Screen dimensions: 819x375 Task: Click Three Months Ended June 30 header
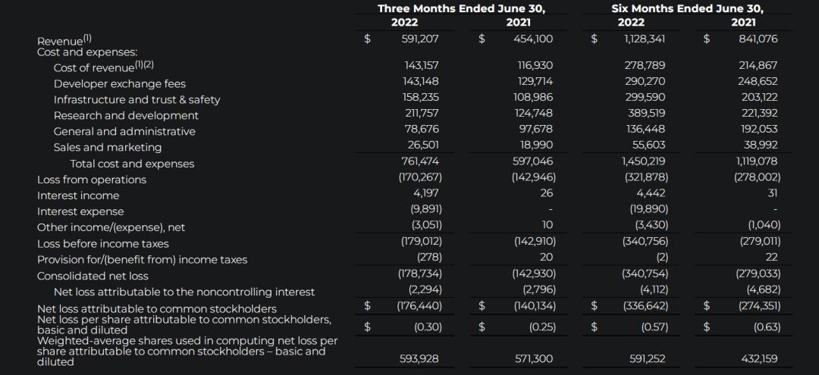[x=461, y=9]
